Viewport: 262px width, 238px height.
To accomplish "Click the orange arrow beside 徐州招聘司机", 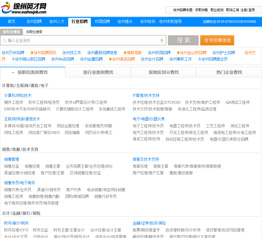I will tap(32, 53).
